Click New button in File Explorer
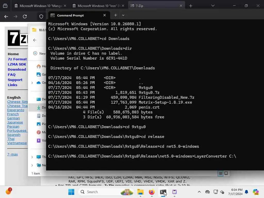Image resolution: width=264 pixels, height=198 pixels. [39, 53]
